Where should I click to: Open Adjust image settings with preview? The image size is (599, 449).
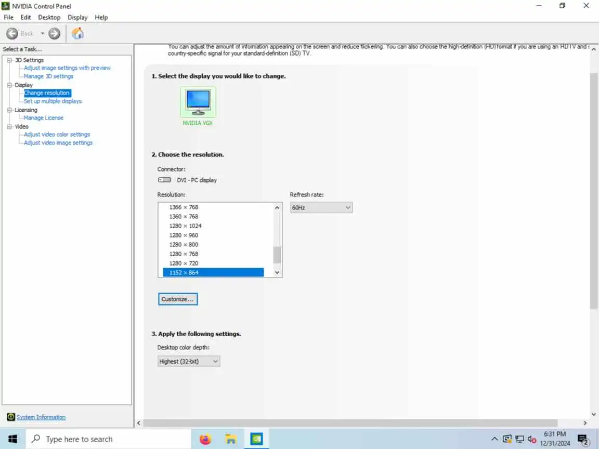tap(67, 68)
